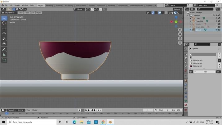This screenshot has height=125, width=222.
Task: Open the Object Data green triangle tab
Action: 186,101
